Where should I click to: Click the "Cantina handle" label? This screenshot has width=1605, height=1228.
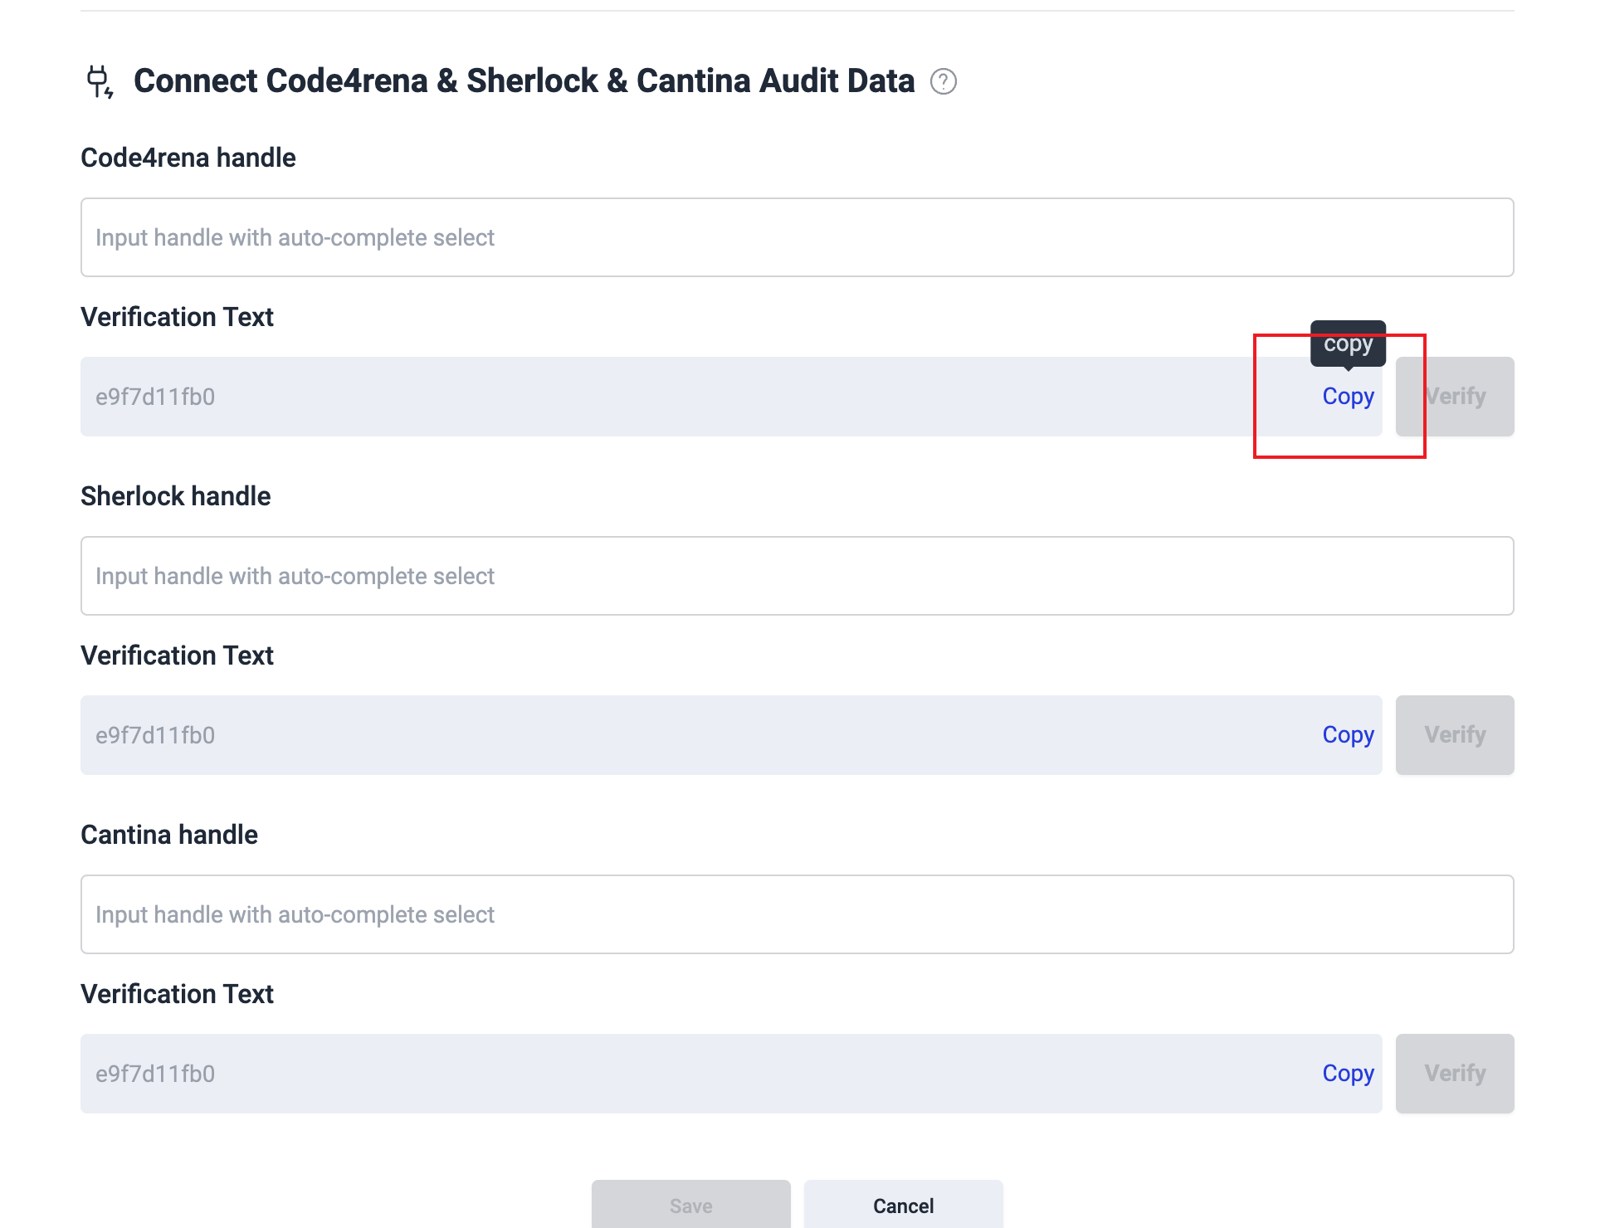(169, 835)
